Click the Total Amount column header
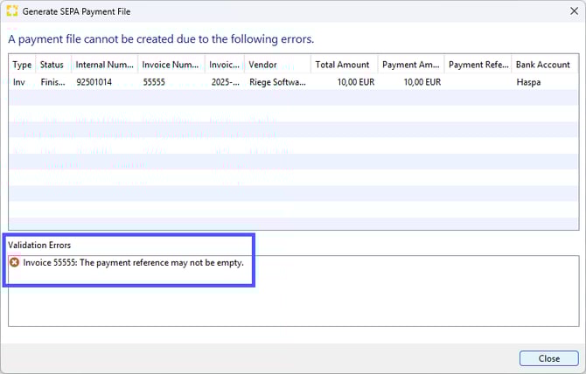 tap(344, 65)
